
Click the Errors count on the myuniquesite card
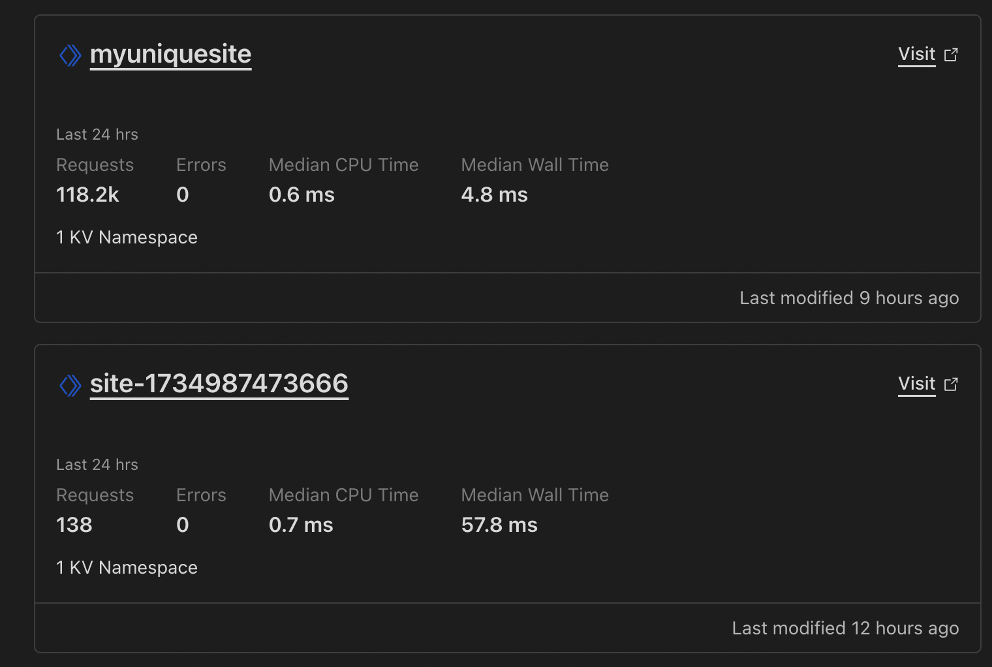pos(183,194)
